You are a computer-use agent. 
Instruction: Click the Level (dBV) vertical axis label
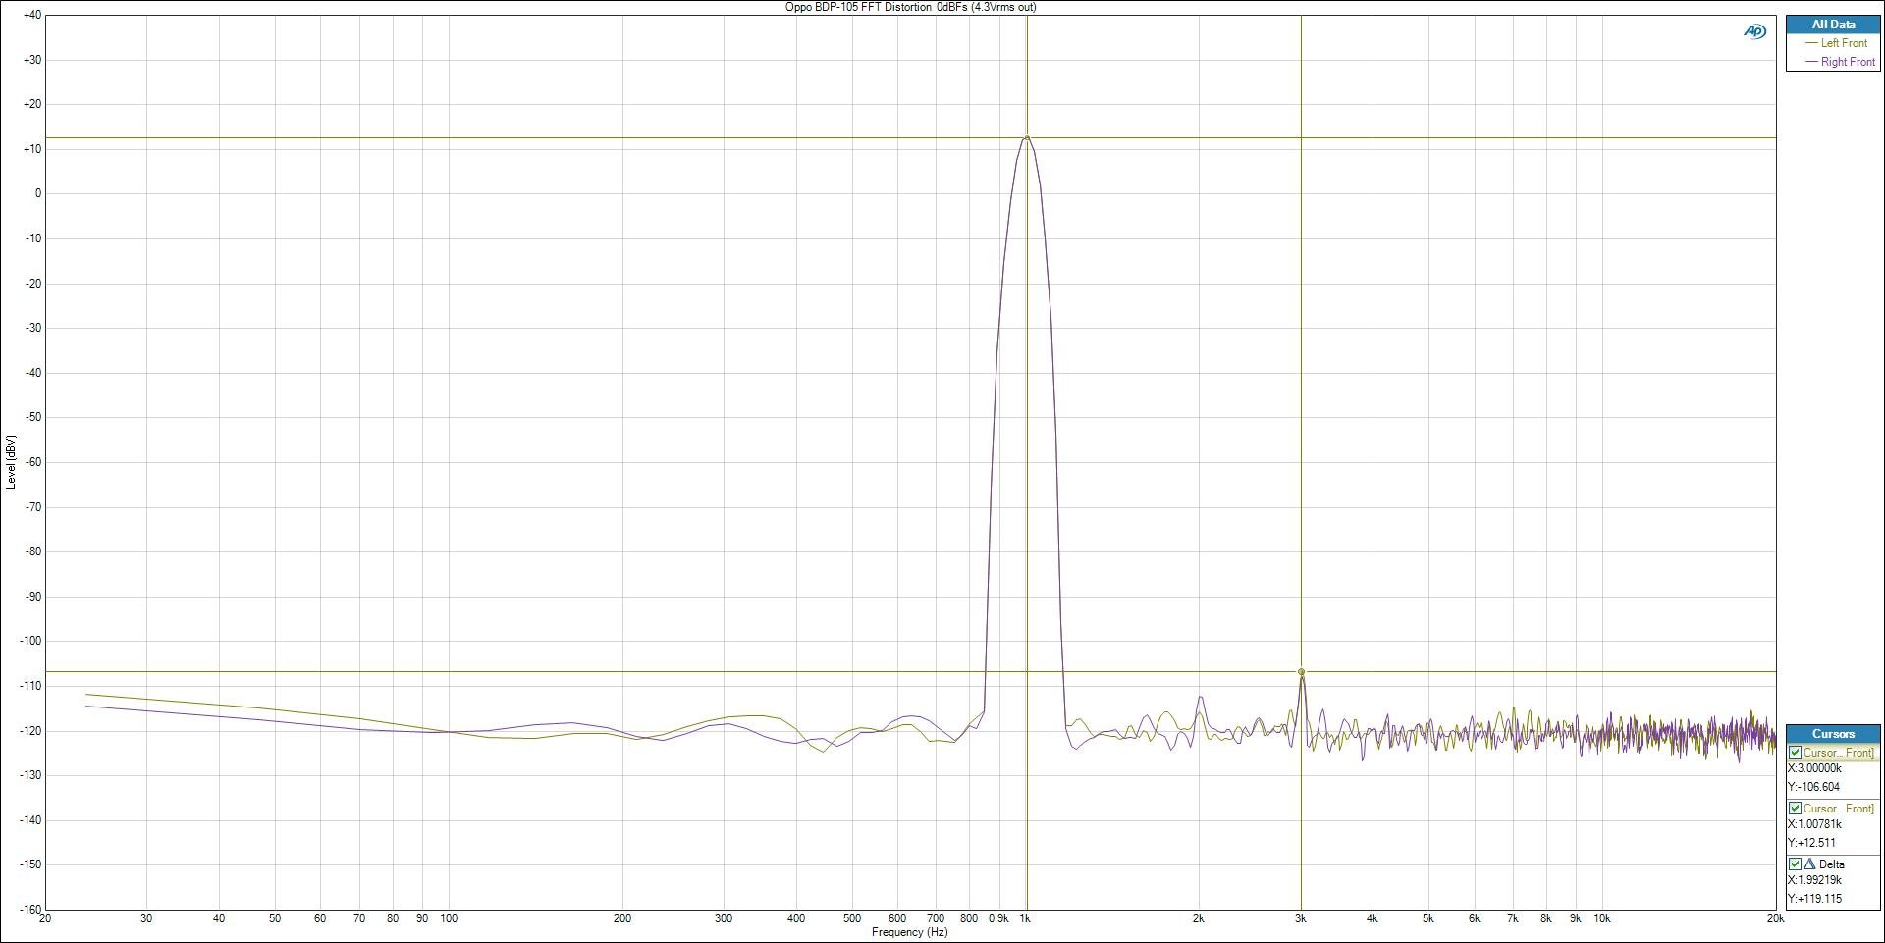pyautogui.click(x=11, y=461)
